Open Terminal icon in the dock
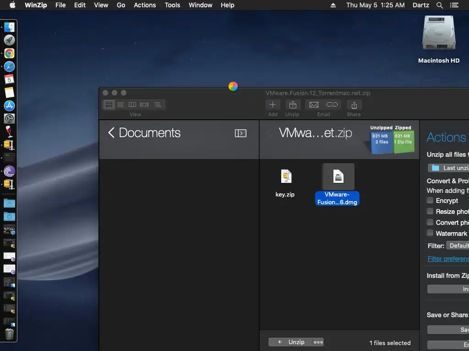The image size is (469, 351). tap(9, 158)
